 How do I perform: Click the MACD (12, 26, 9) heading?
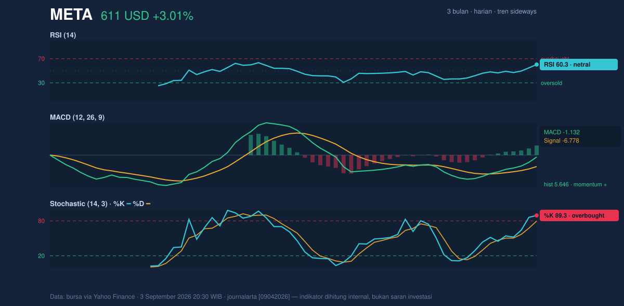tap(77, 118)
